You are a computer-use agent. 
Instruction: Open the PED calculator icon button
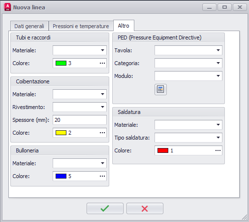pyautogui.click(x=160, y=89)
